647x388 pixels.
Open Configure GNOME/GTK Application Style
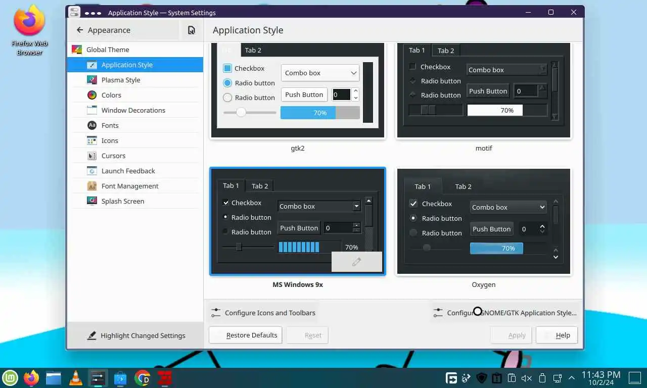click(504, 313)
